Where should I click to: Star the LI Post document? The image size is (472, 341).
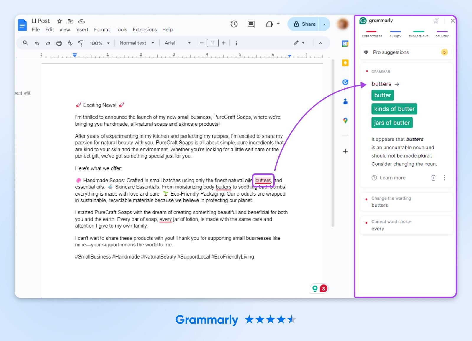pyautogui.click(x=60, y=21)
